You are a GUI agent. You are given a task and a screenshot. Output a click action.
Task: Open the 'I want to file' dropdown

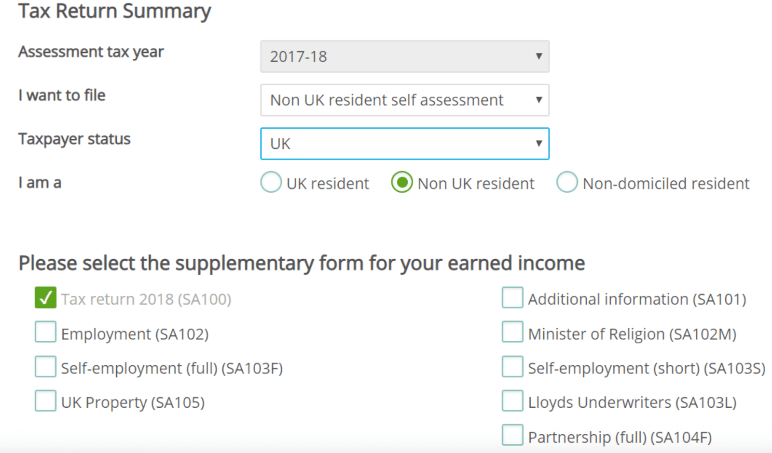click(404, 100)
